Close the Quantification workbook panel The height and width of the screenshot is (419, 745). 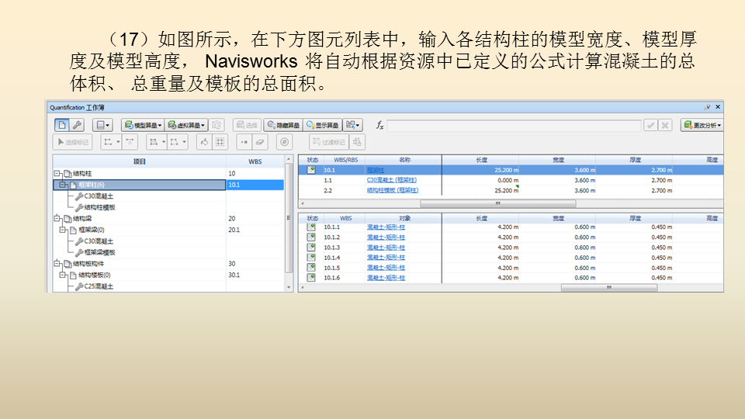718,107
